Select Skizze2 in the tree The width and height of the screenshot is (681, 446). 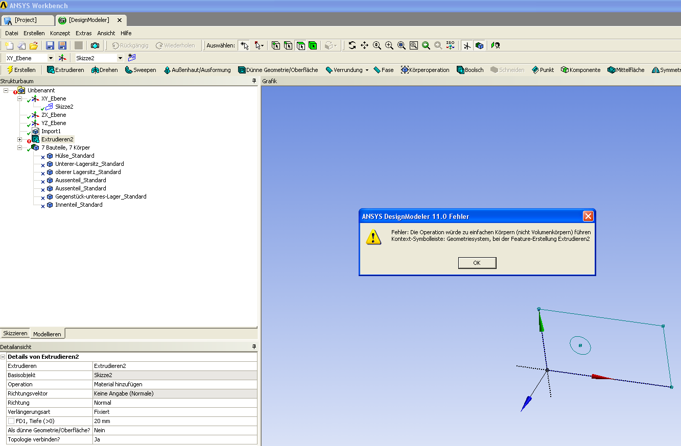tap(64, 107)
